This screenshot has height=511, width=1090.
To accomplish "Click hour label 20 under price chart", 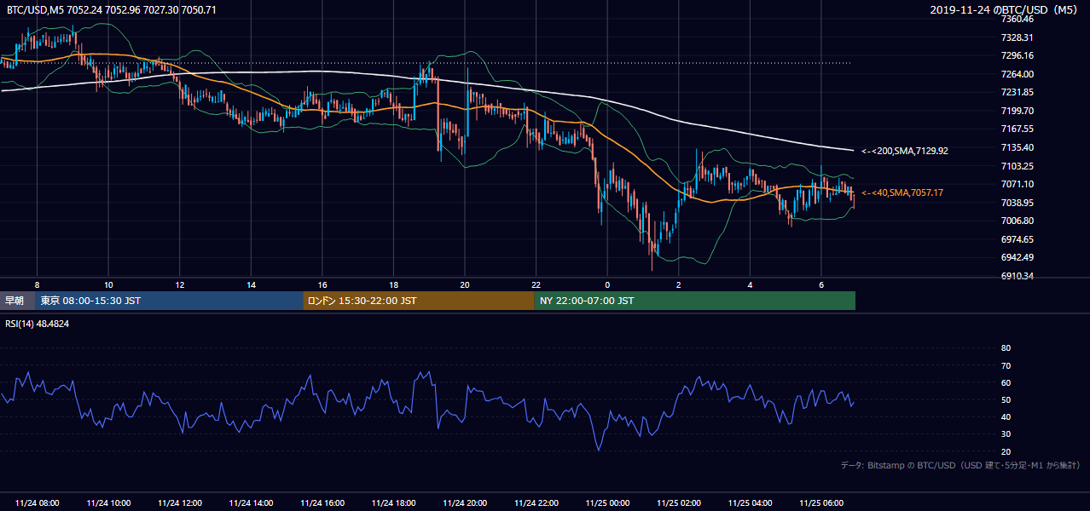I will [465, 284].
